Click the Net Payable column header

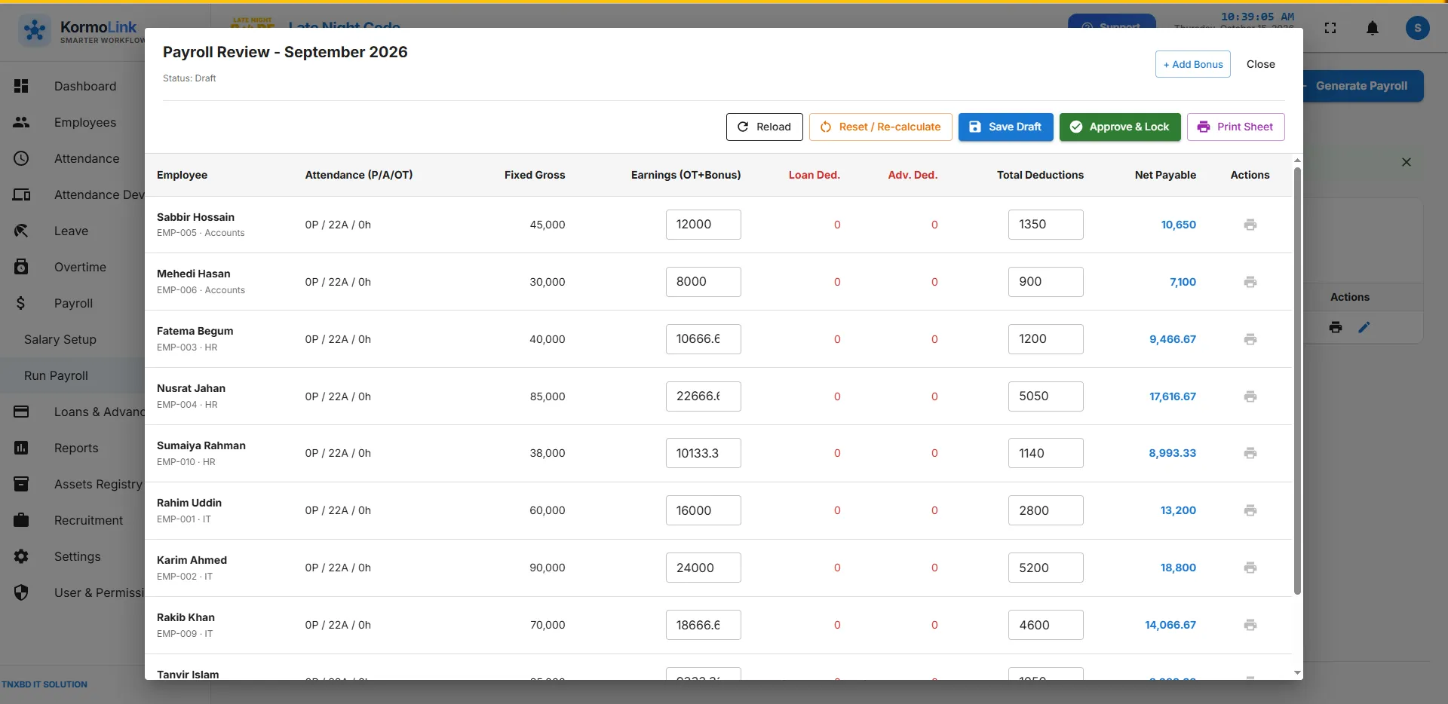click(x=1165, y=175)
